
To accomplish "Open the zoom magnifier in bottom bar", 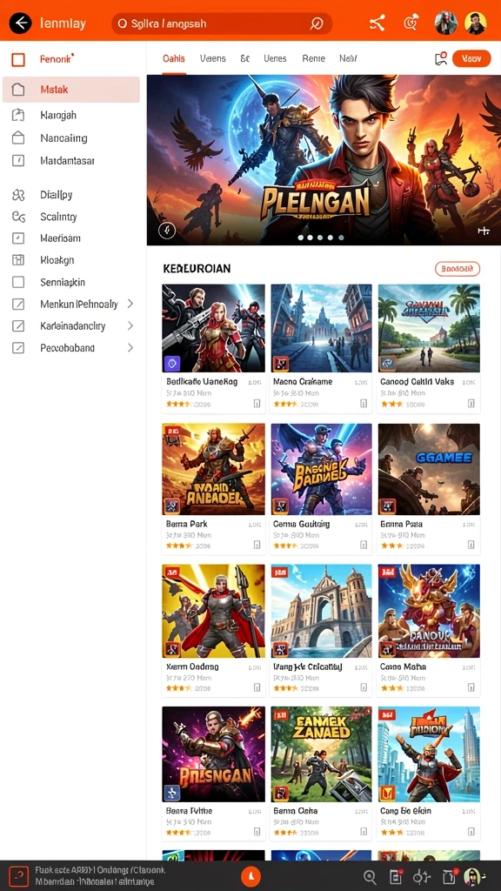I will pyautogui.click(x=370, y=876).
